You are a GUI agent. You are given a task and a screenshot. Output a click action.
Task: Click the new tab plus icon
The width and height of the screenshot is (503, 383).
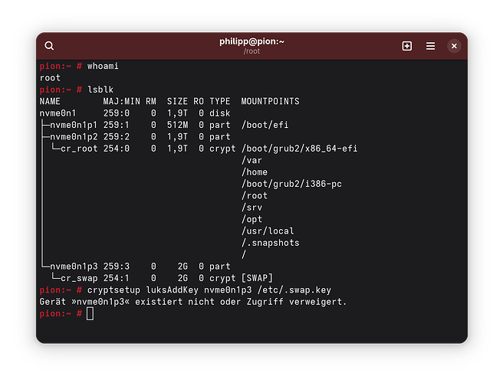407,46
